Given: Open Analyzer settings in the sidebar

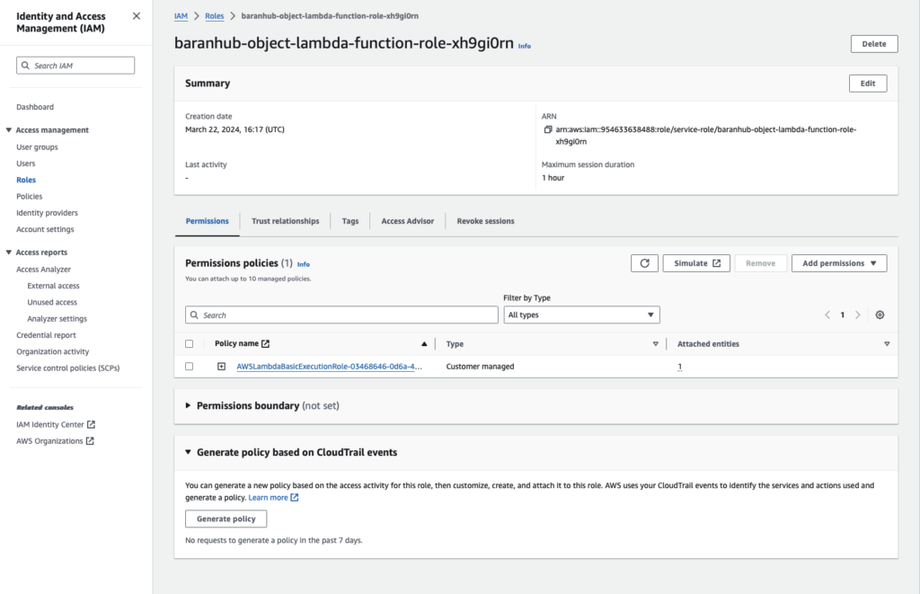Looking at the screenshot, I should point(57,318).
